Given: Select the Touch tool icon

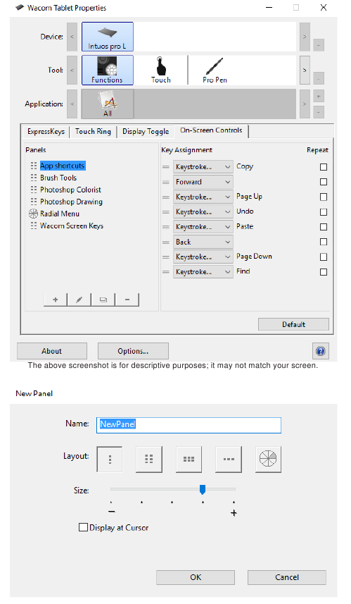Looking at the screenshot, I should pyautogui.click(x=160, y=70).
